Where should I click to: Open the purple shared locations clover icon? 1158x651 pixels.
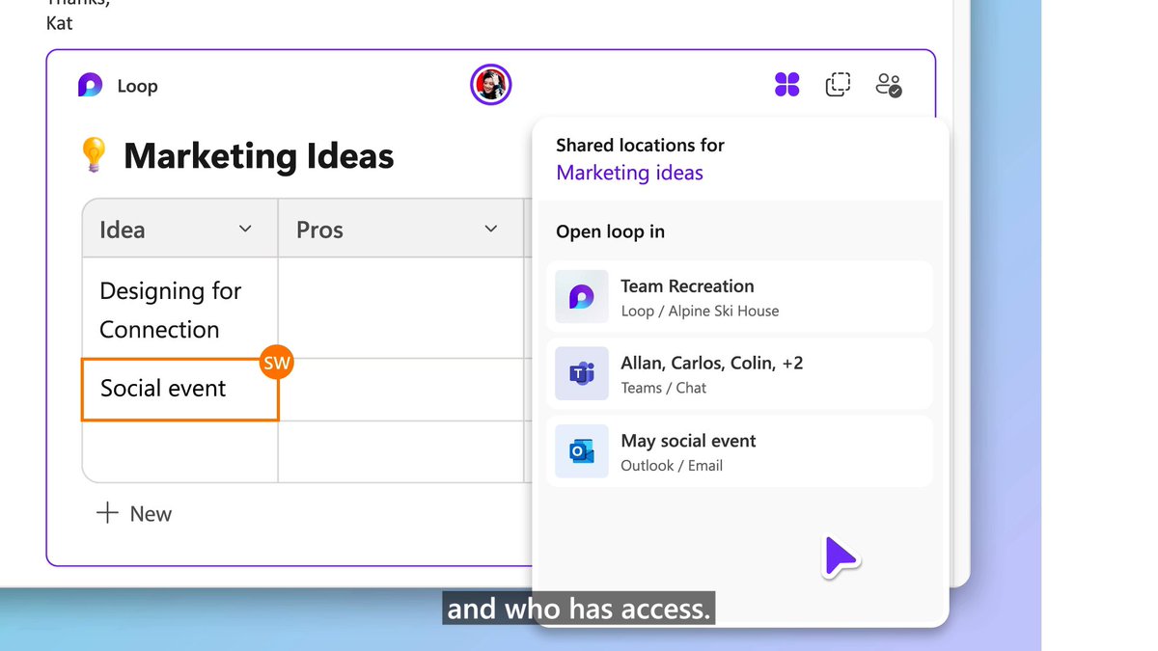[x=787, y=85]
